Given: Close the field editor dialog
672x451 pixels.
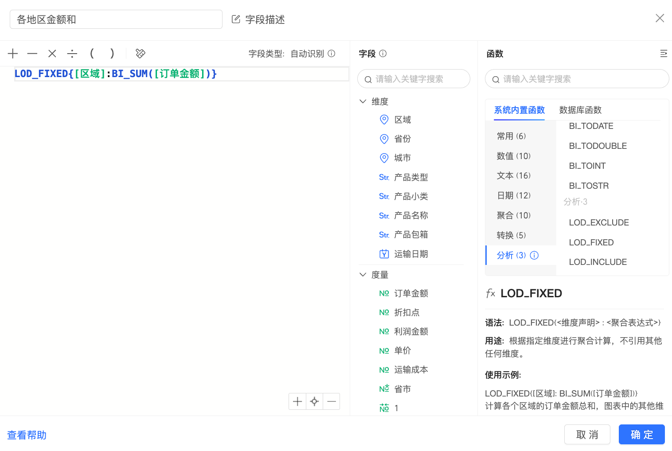Looking at the screenshot, I should (x=660, y=18).
